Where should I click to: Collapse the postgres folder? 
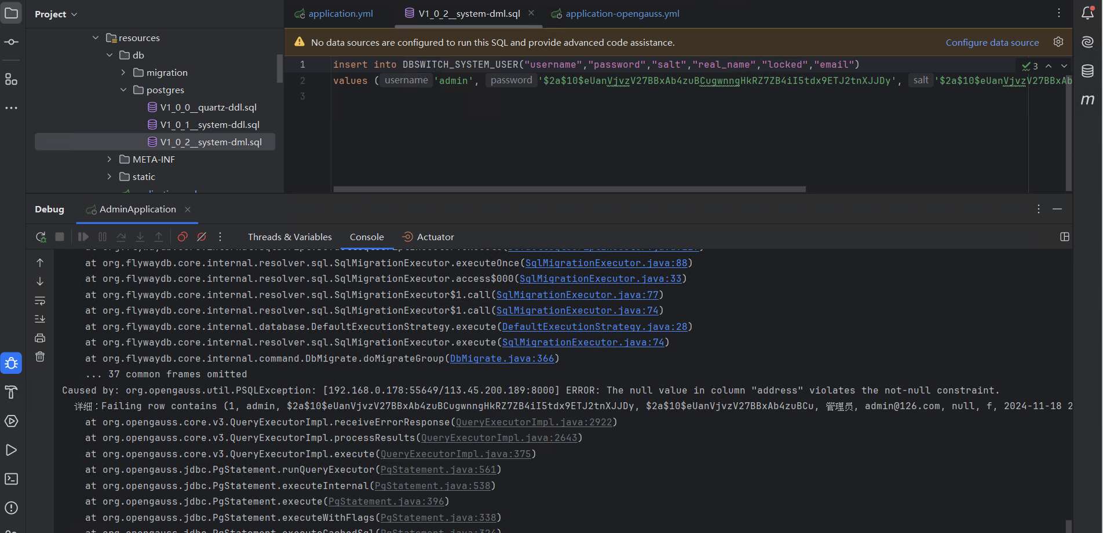click(x=123, y=90)
